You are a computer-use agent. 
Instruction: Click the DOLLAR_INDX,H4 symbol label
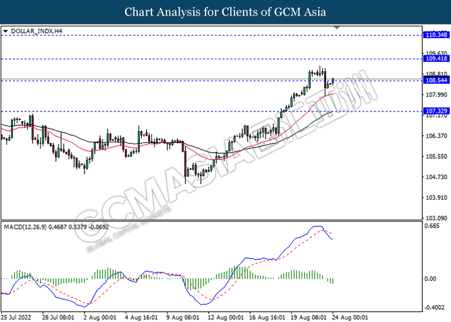point(37,31)
